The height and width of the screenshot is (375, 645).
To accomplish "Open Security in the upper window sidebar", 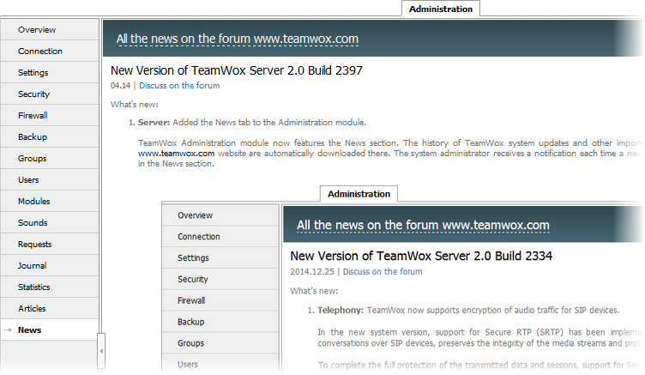I will 50,94.
